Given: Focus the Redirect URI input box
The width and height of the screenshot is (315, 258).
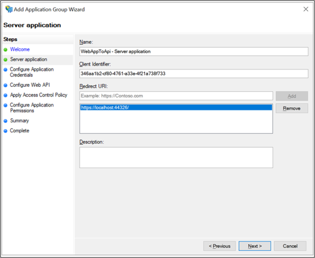Looking at the screenshot, I should tap(176, 96).
